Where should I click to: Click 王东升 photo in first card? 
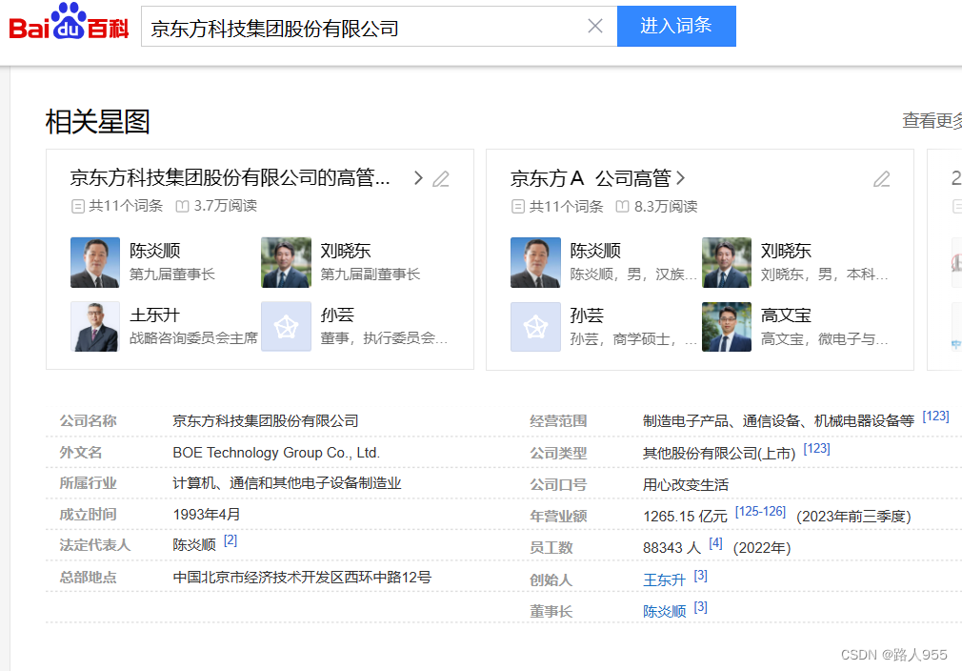[x=95, y=327]
